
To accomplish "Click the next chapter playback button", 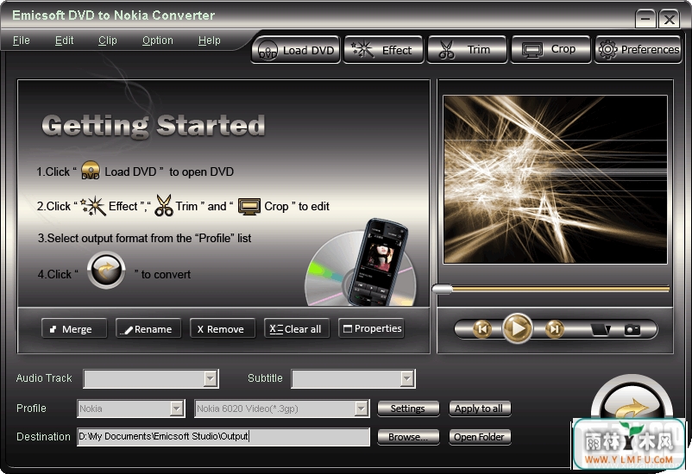I will pyautogui.click(x=554, y=329).
